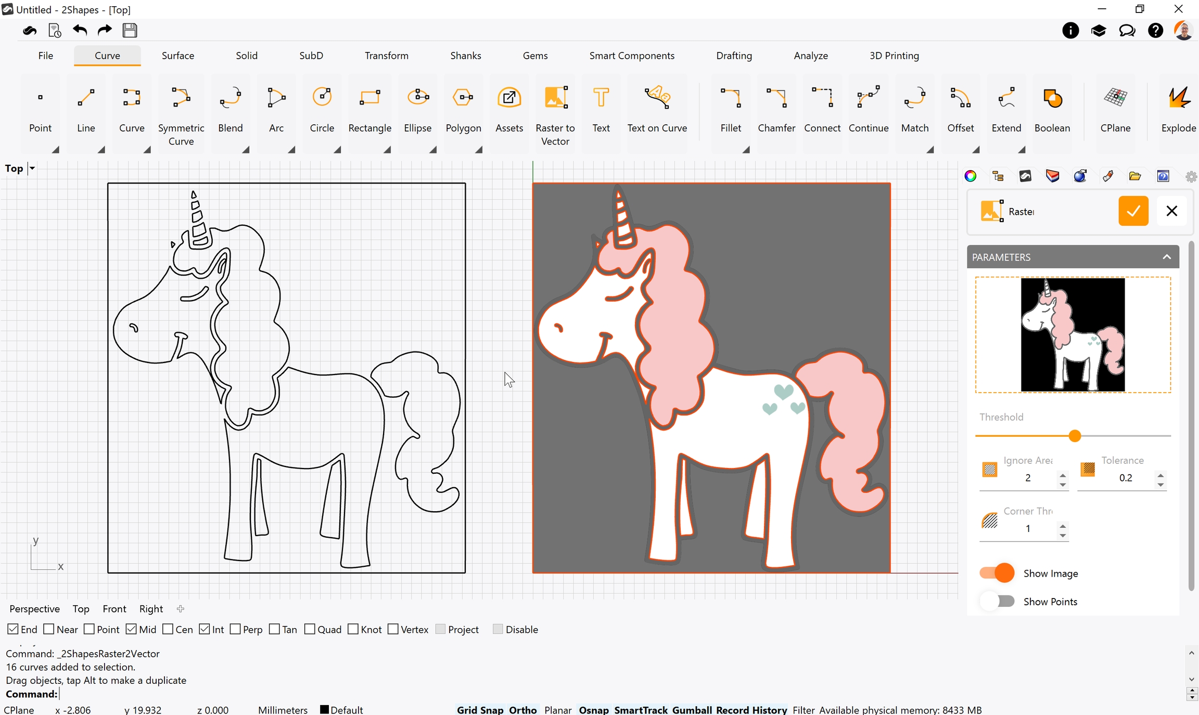
Task: Turn off the Show Image toggle
Action: click(997, 573)
